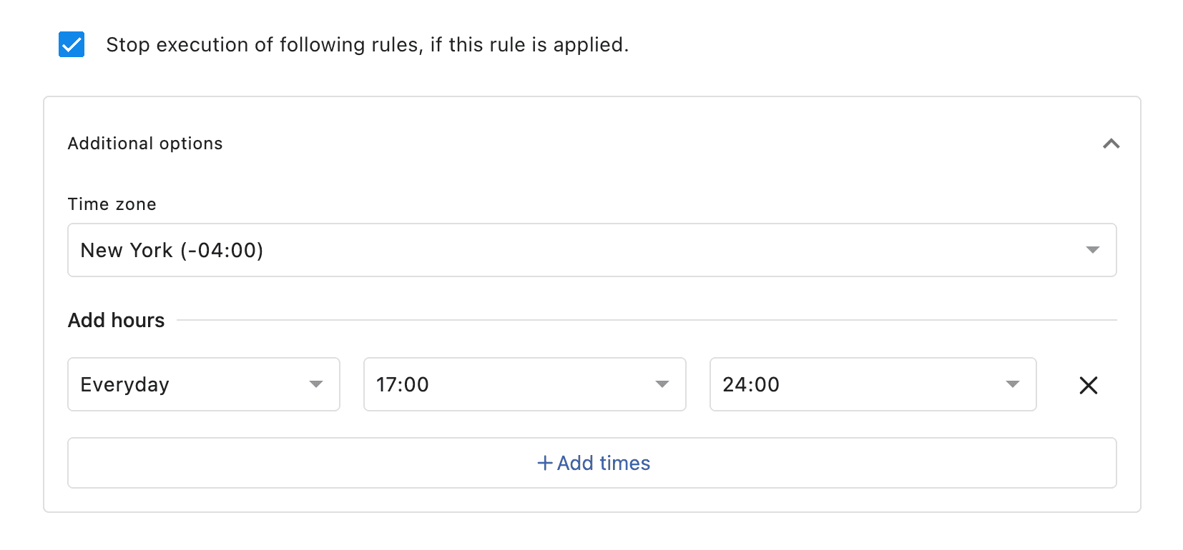
Task: Click the "Additional options" section heading
Action: pyautogui.click(x=145, y=144)
